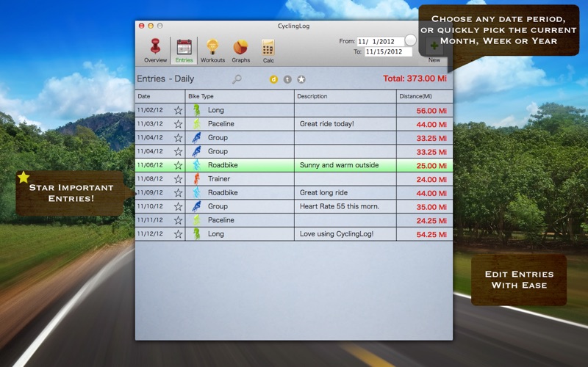The image size is (588, 367).
Task: Click the cyclist icon on 11/12/12 Long row
Action: point(196,233)
